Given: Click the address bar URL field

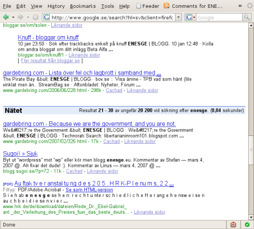Looking at the screenshot, I should tap(112, 17).
